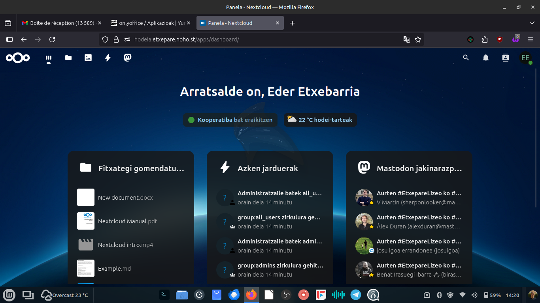This screenshot has width=540, height=303.
Task: Open the Firefox hamburger application menu
Action: [531, 39]
